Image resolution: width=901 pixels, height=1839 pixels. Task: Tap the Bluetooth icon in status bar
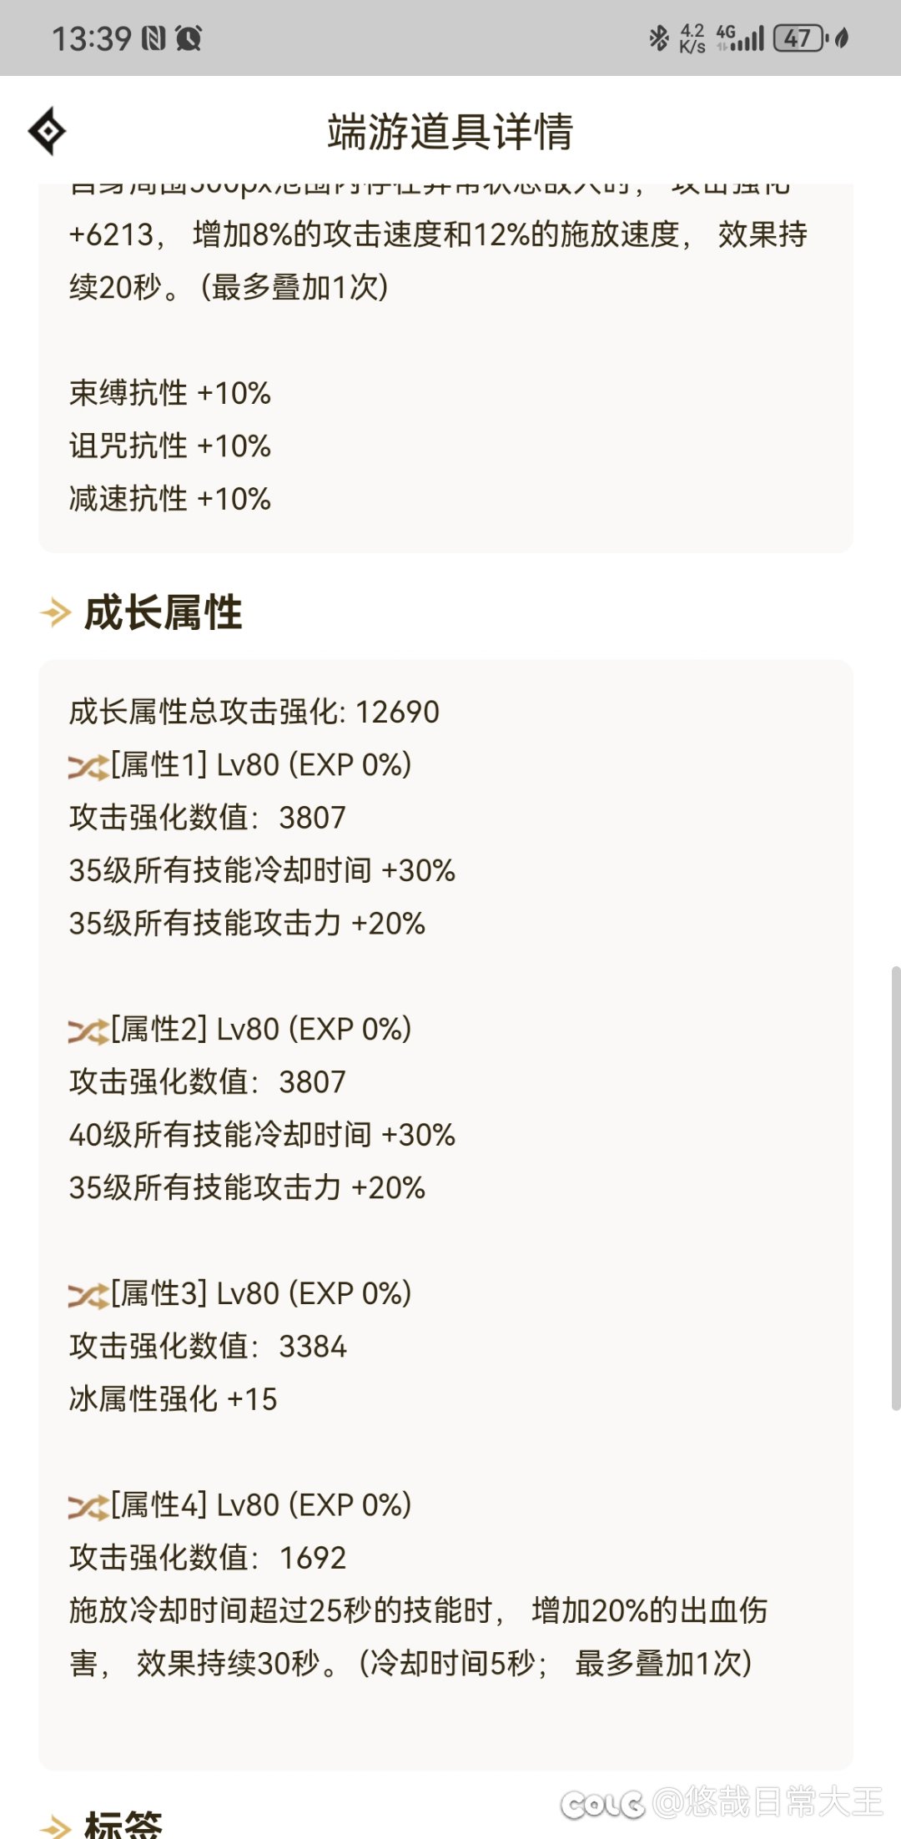[659, 38]
